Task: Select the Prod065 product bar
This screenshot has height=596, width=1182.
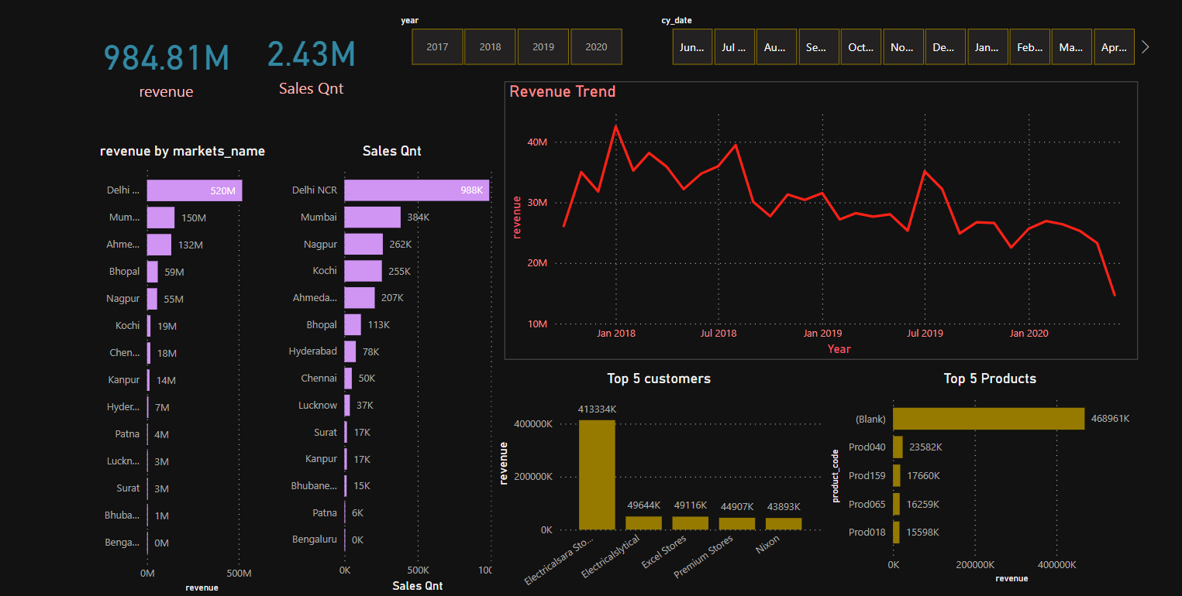Action: 897,504
